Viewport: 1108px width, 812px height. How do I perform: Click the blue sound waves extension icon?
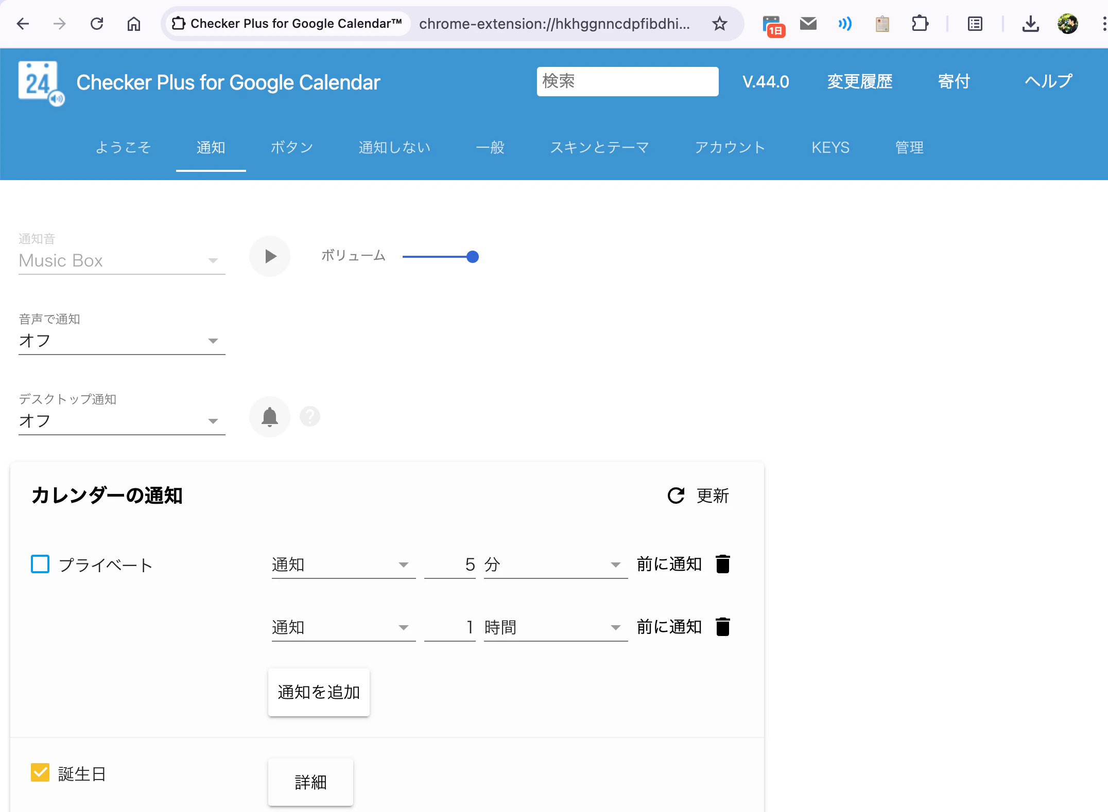(x=845, y=24)
